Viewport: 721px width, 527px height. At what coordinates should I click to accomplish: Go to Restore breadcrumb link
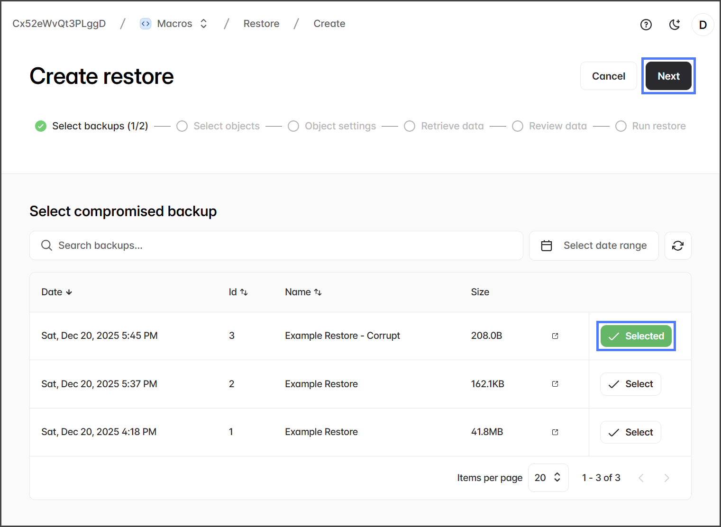(261, 24)
